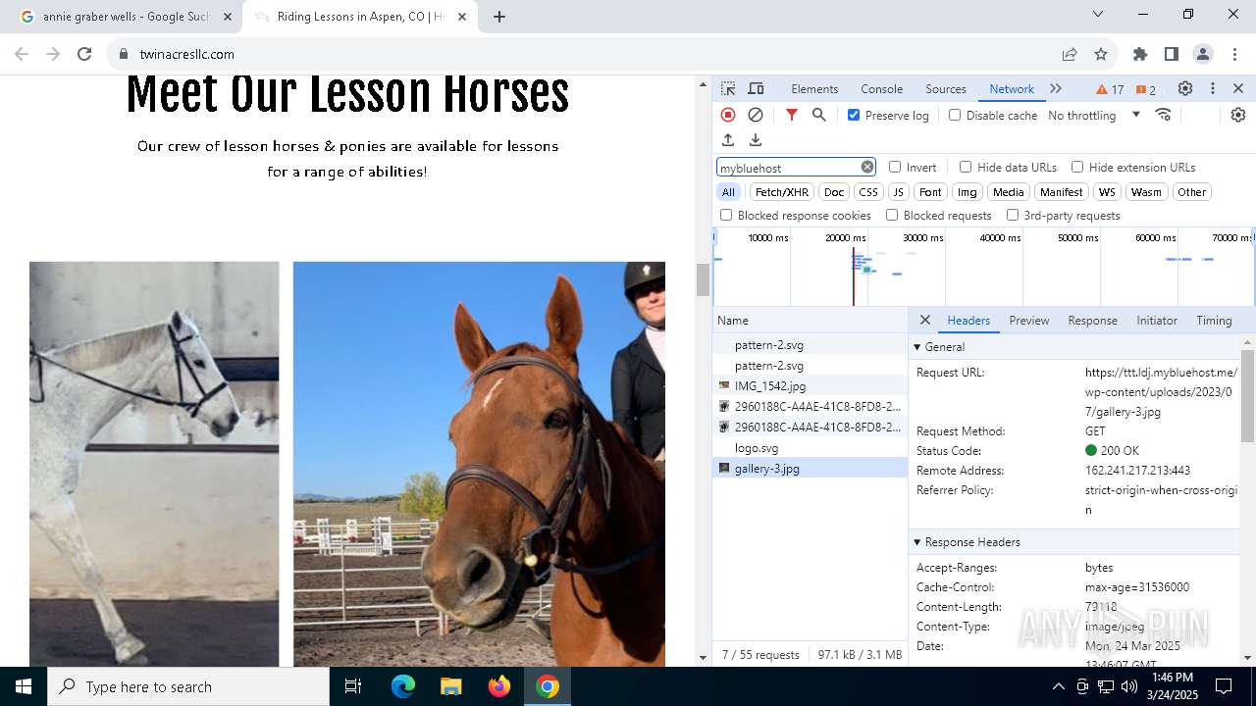The width and height of the screenshot is (1256, 706).
Task: Open the inspect element picker tool
Action: coord(728,88)
